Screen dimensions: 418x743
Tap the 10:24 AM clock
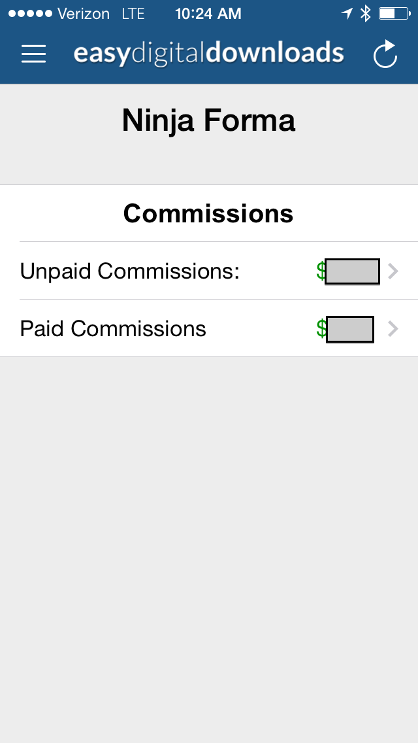click(208, 14)
